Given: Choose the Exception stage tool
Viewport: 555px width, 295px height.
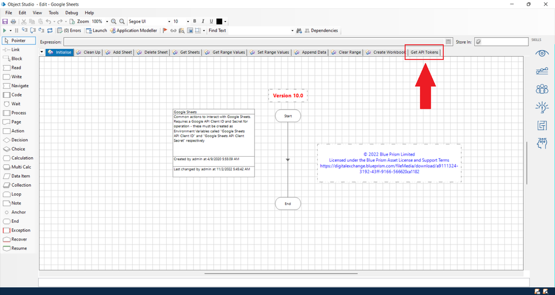Looking at the screenshot, I should (x=19, y=231).
